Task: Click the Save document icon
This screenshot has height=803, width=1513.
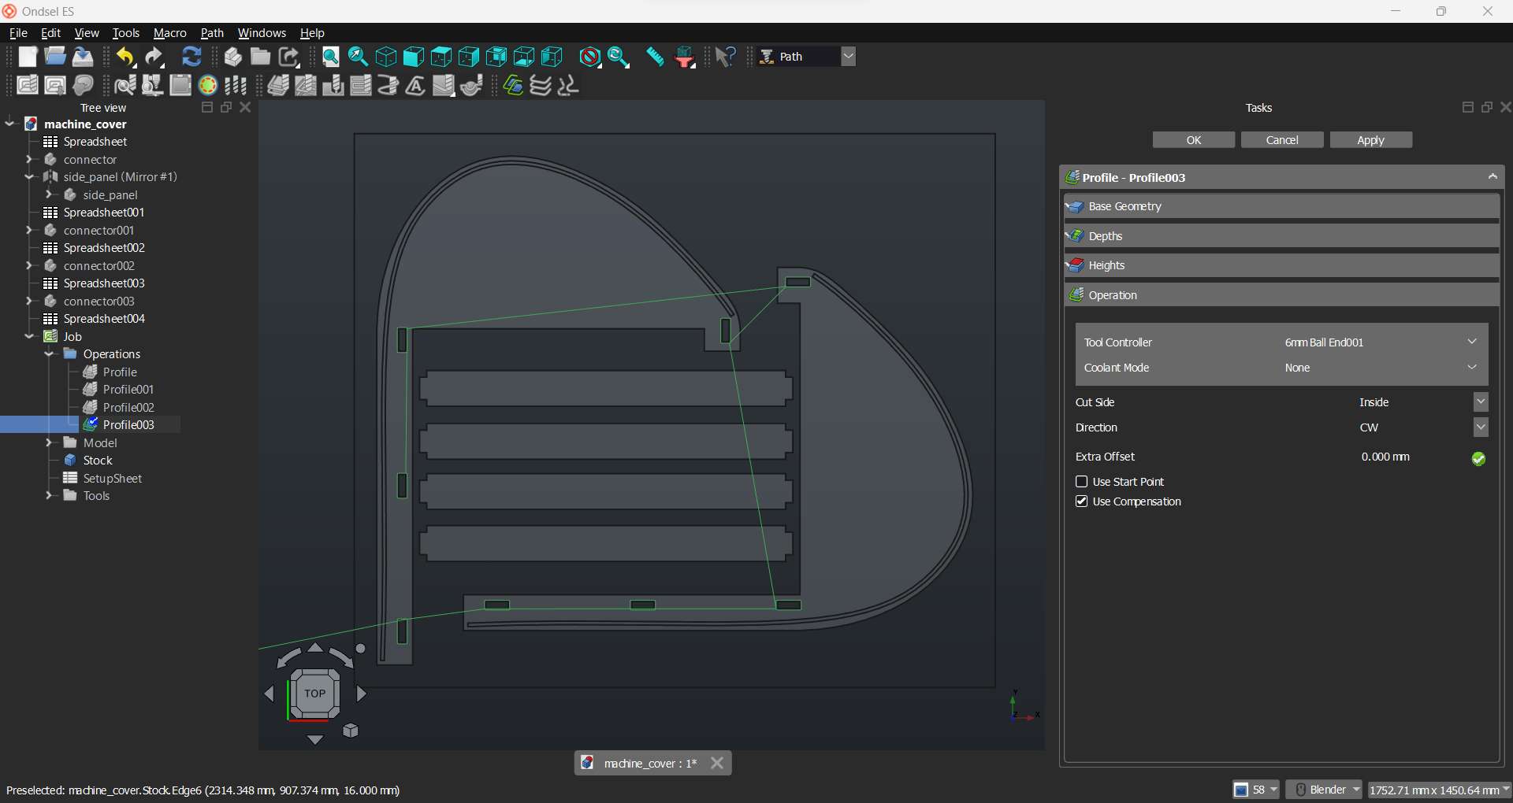Action: 83,57
